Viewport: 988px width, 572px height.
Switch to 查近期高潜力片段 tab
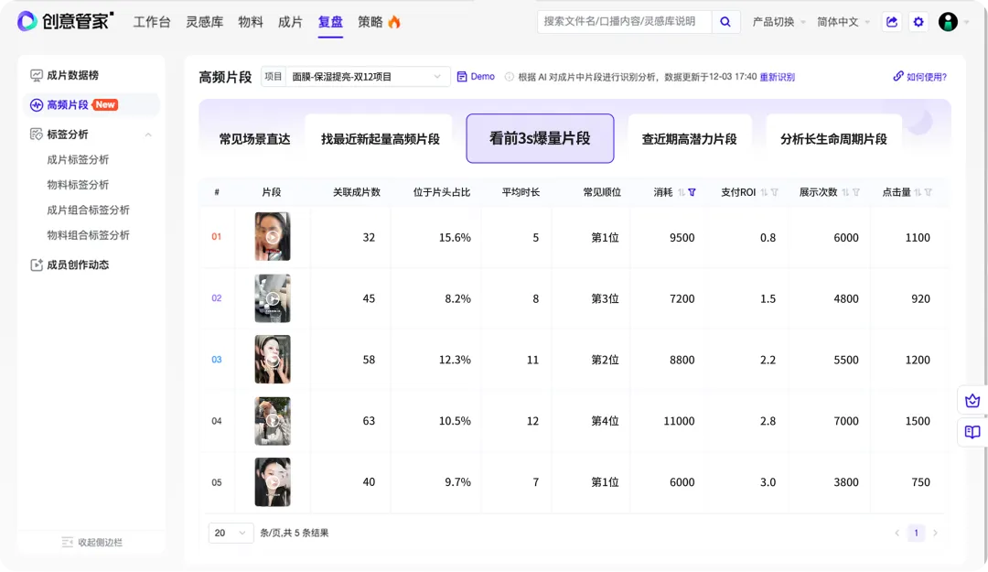(x=689, y=139)
